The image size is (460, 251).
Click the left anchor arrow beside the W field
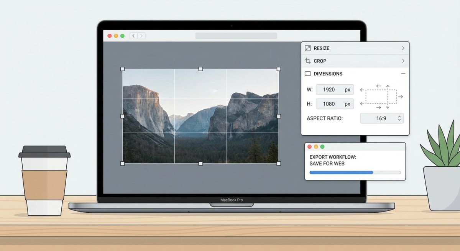pyautogui.click(x=361, y=90)
